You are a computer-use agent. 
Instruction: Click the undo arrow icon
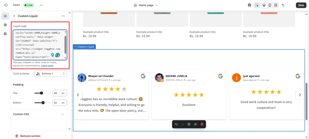coord(283,5)
